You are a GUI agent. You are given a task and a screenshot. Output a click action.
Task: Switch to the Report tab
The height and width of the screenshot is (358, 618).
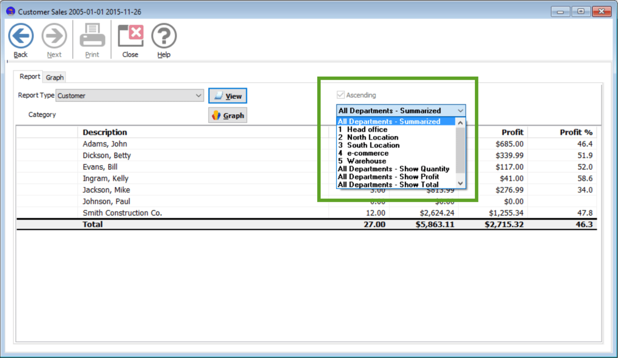pyautogui.click(x=30, y=77)
